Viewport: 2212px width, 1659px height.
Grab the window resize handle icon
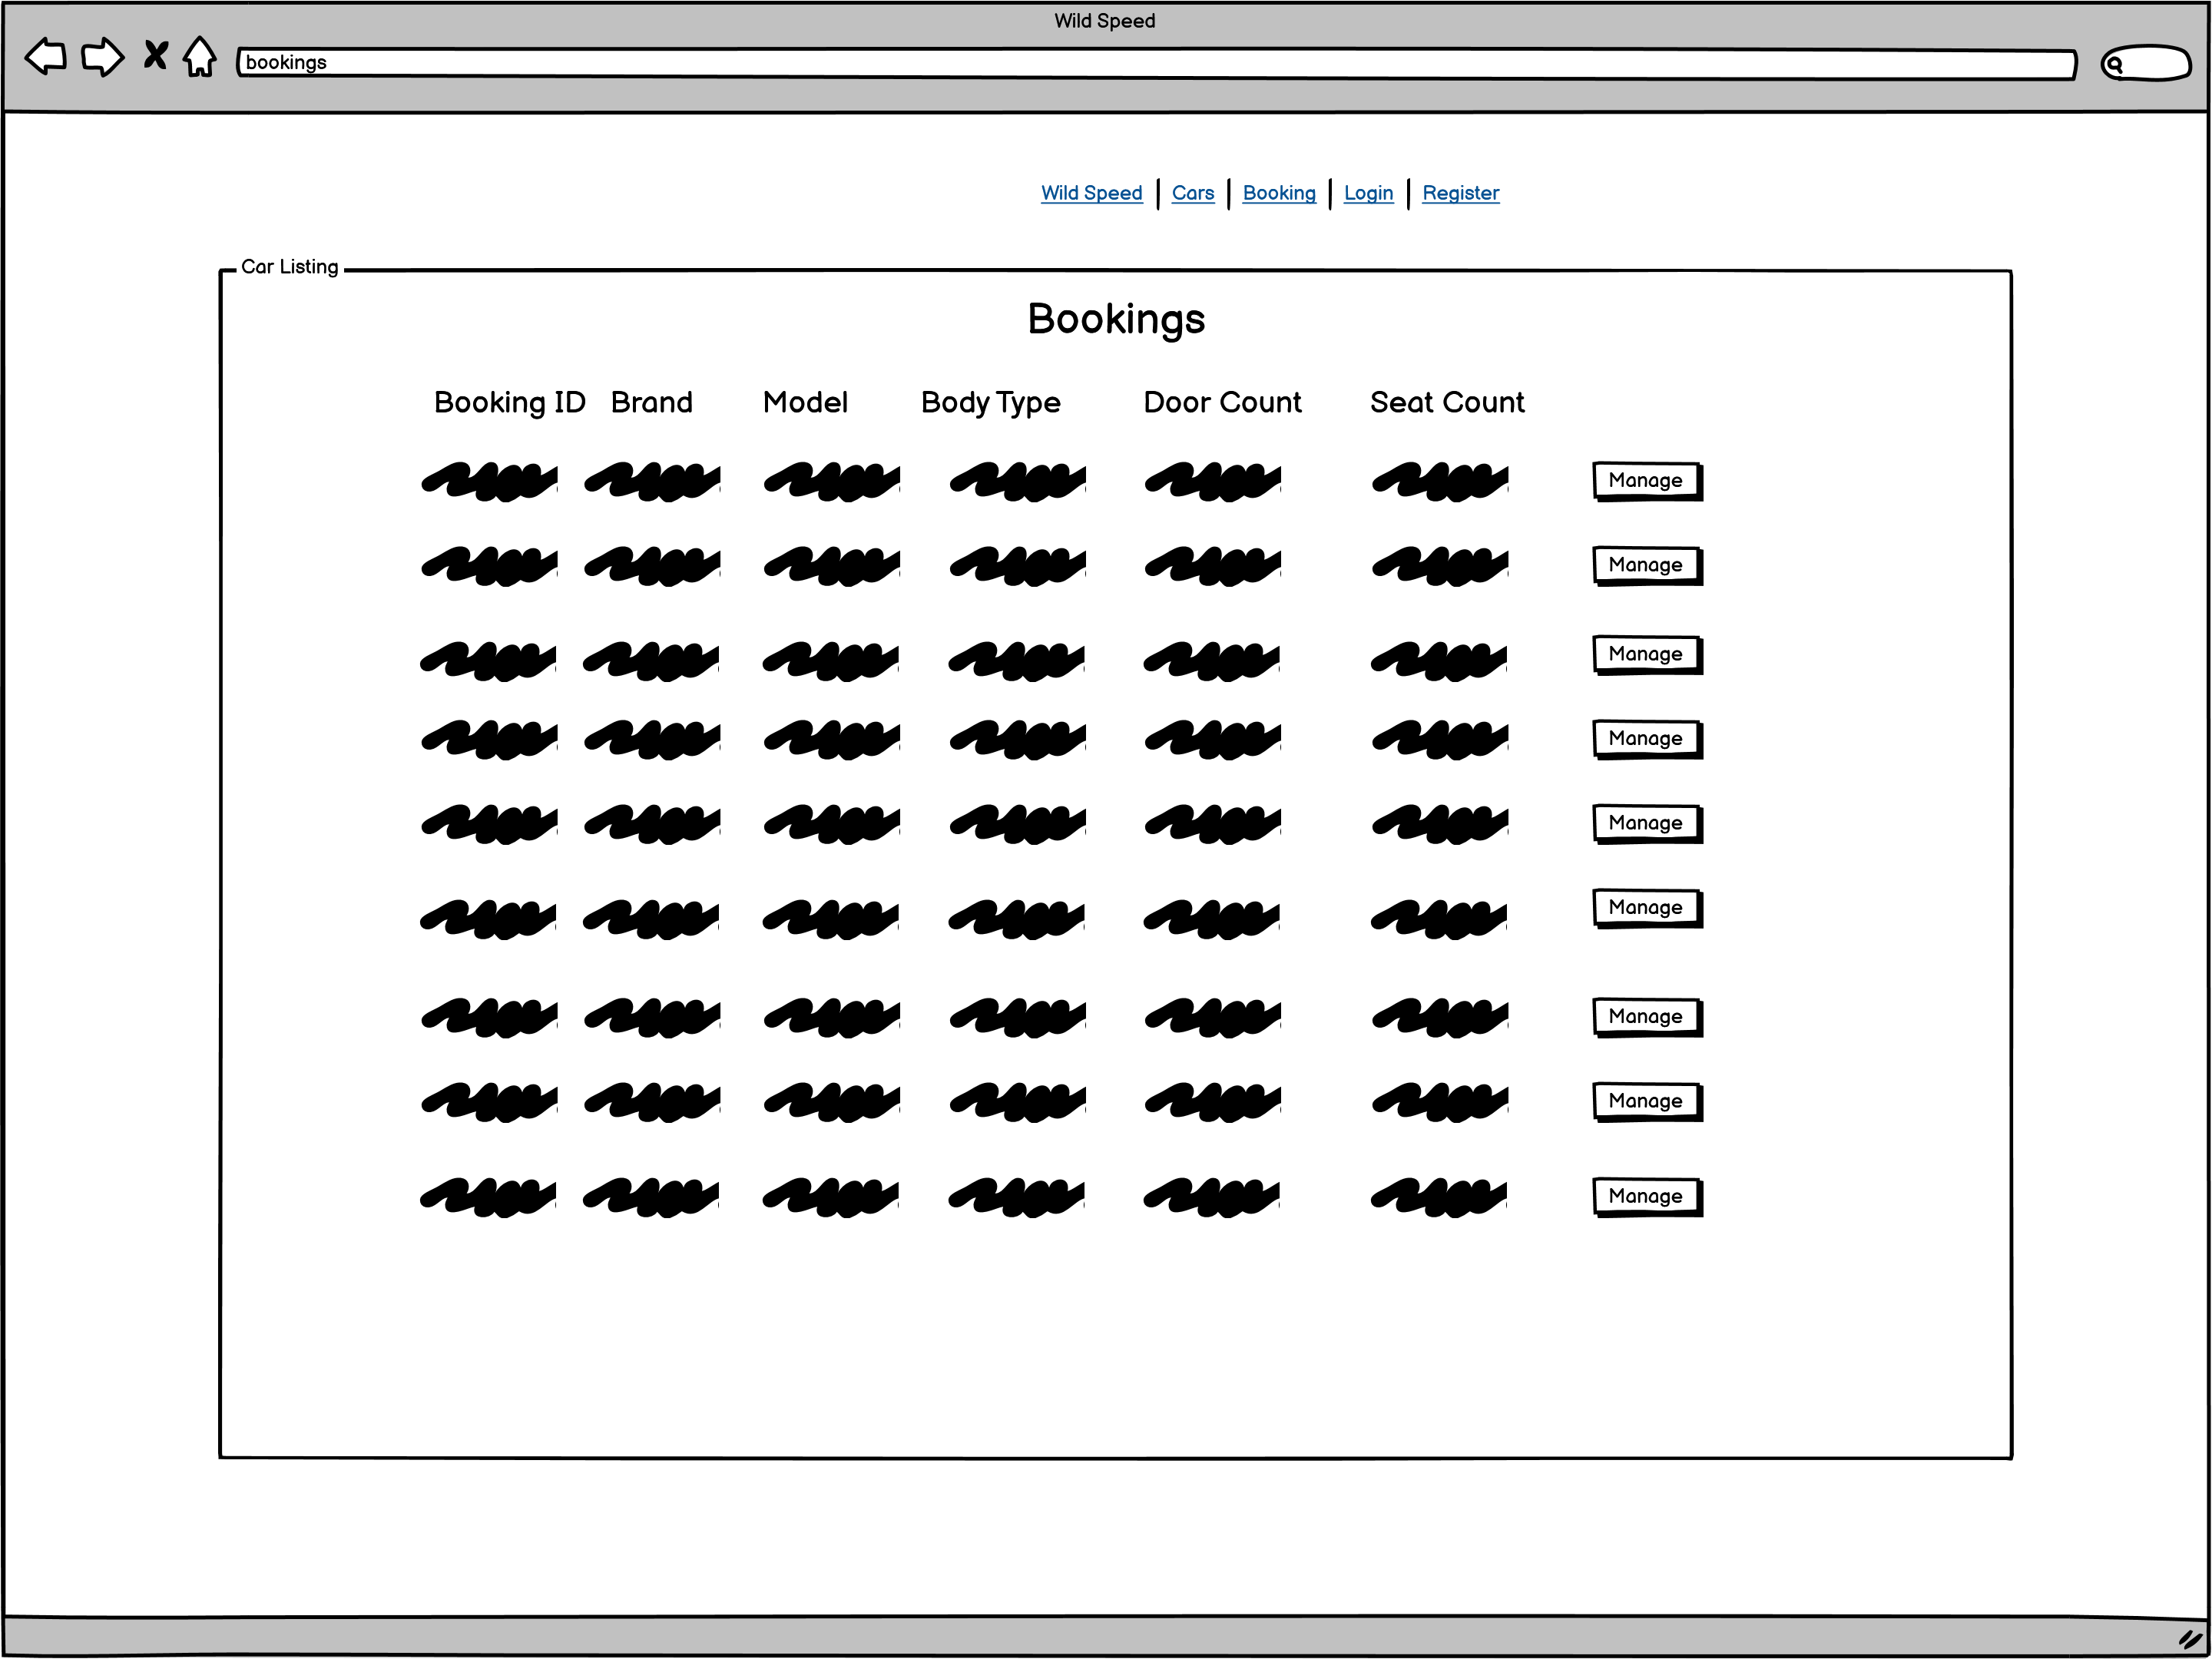2190,1639
